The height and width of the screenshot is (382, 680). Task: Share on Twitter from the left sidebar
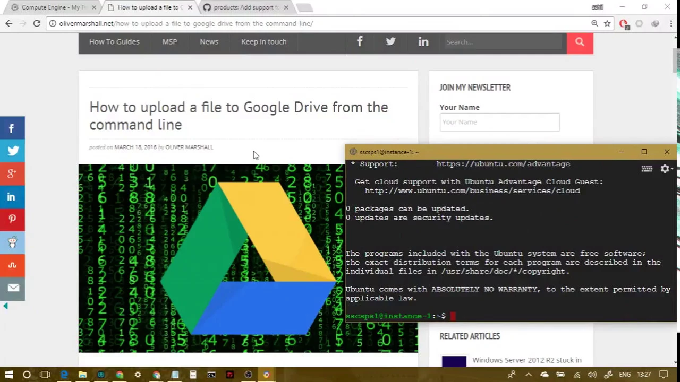pyautogui.click(x=12, y=151)
